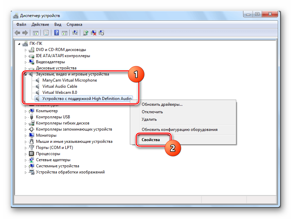
Task: Expand the Компьютер category
Action: point(26,111)
